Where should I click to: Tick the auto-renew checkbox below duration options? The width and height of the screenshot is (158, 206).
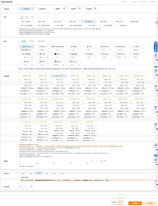point(20,177)
